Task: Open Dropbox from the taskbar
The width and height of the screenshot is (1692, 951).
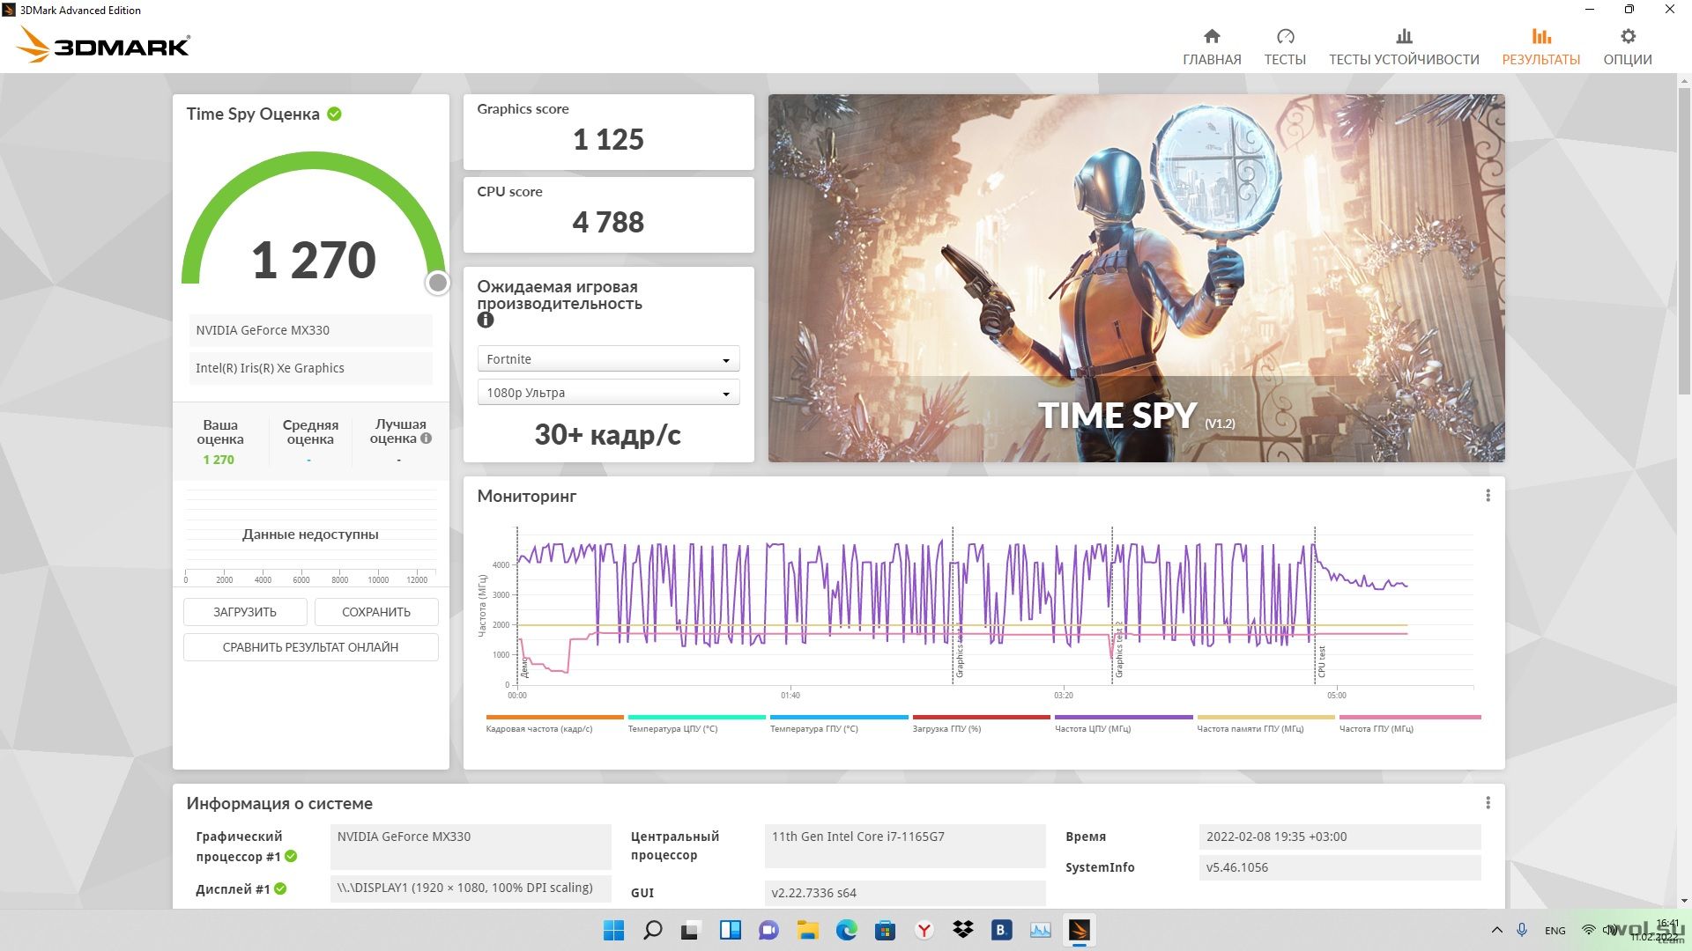Action: 962,930
